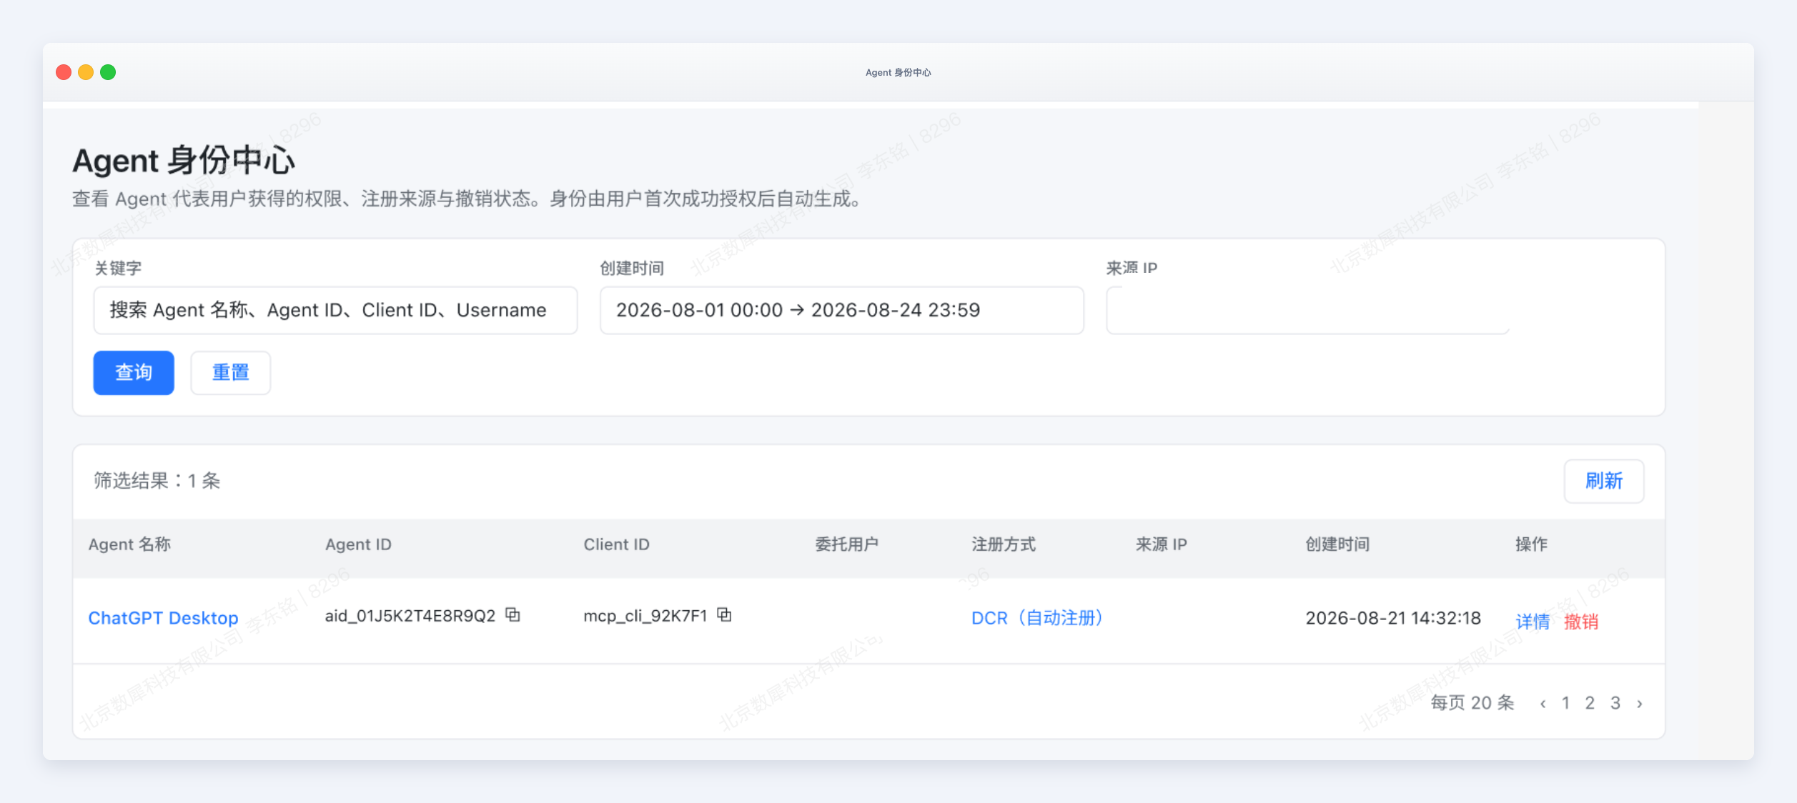
Task: Minimize the window with yellow button
Action: 86,72
